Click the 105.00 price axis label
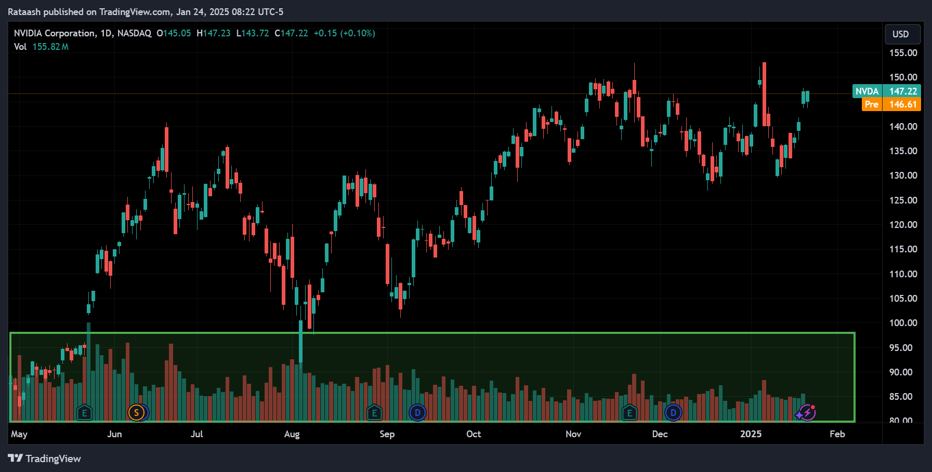Screen dimensions: 932x472 [903, 299]
